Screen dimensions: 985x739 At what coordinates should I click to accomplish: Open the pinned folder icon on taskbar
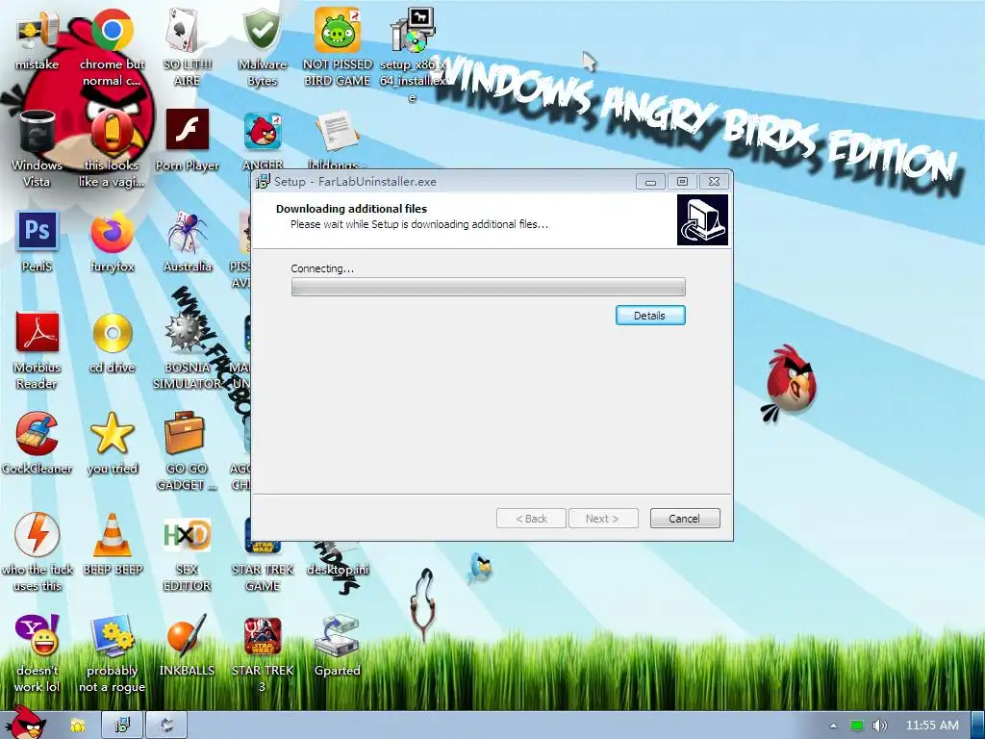pos(77,726)
